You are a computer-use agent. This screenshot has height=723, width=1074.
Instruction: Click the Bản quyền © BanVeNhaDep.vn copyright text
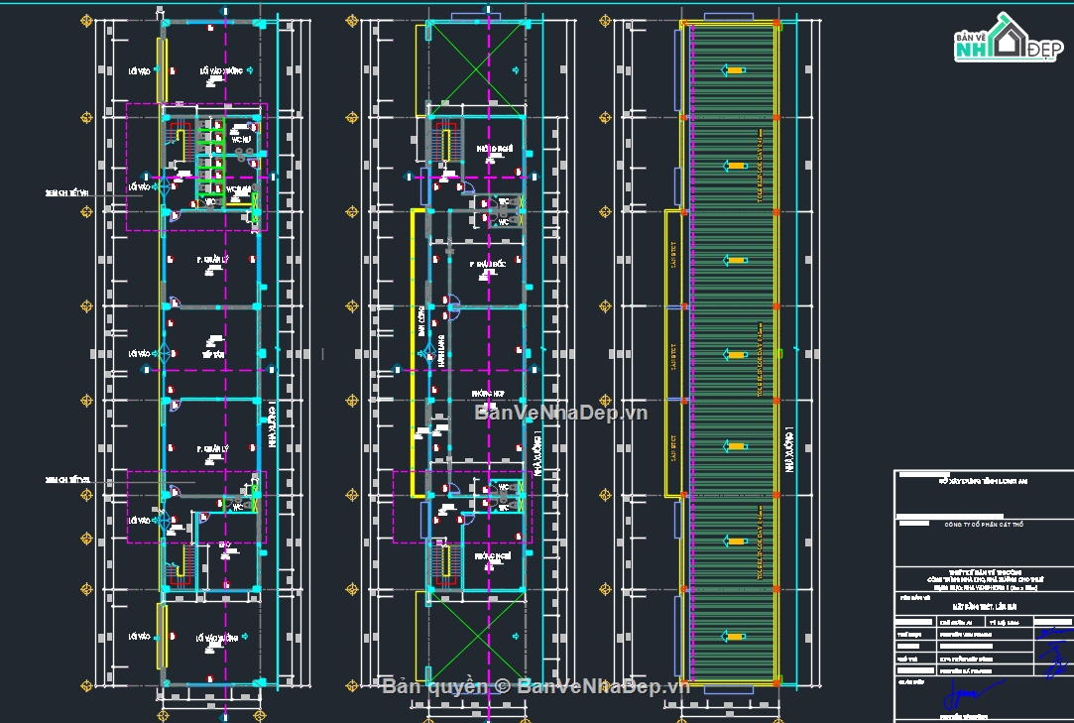click(536, 685)
